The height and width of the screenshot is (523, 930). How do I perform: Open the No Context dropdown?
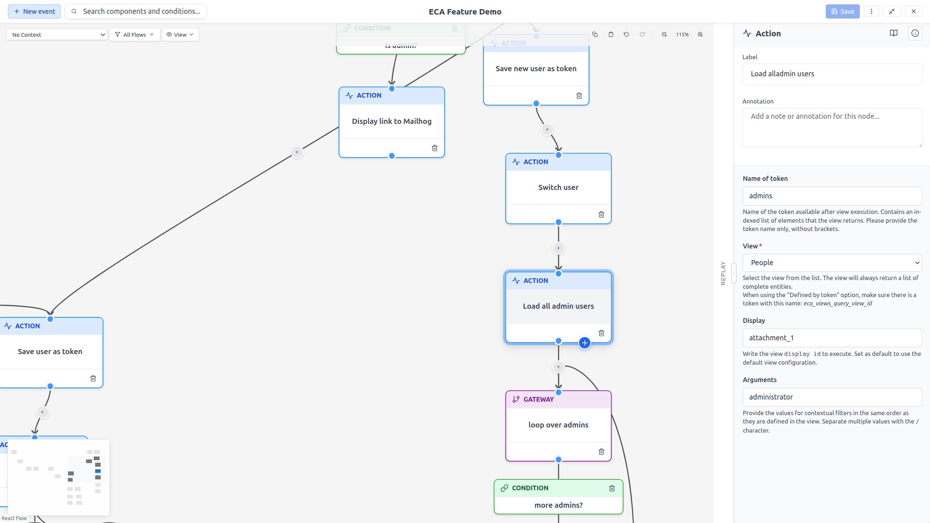56,35
